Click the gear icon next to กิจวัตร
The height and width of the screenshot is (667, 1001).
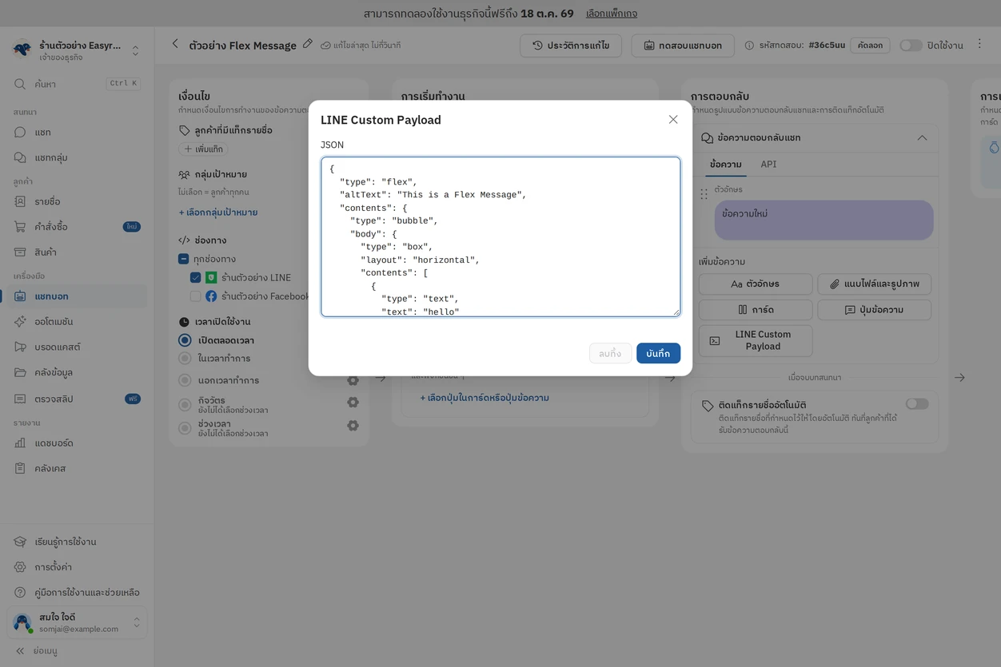click(x=353, y=403)
